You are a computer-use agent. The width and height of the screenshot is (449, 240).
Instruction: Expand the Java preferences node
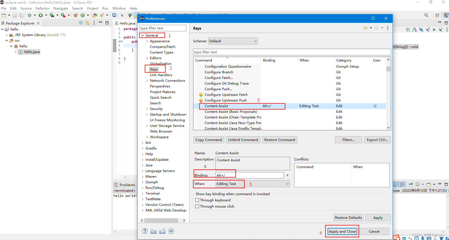(x=143, y=165)
